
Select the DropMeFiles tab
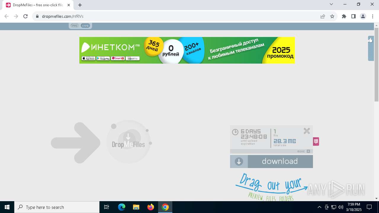coord(38,5)
